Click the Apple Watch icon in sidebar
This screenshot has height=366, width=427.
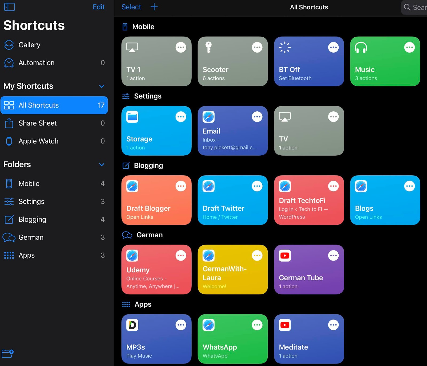click(9, 141)
